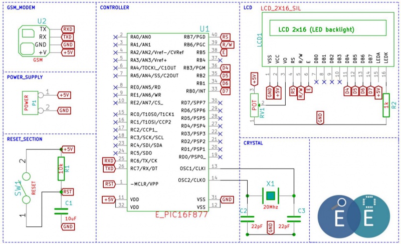
Task: Click the RC3/SCK/SCL pin label
Action: 147,137
